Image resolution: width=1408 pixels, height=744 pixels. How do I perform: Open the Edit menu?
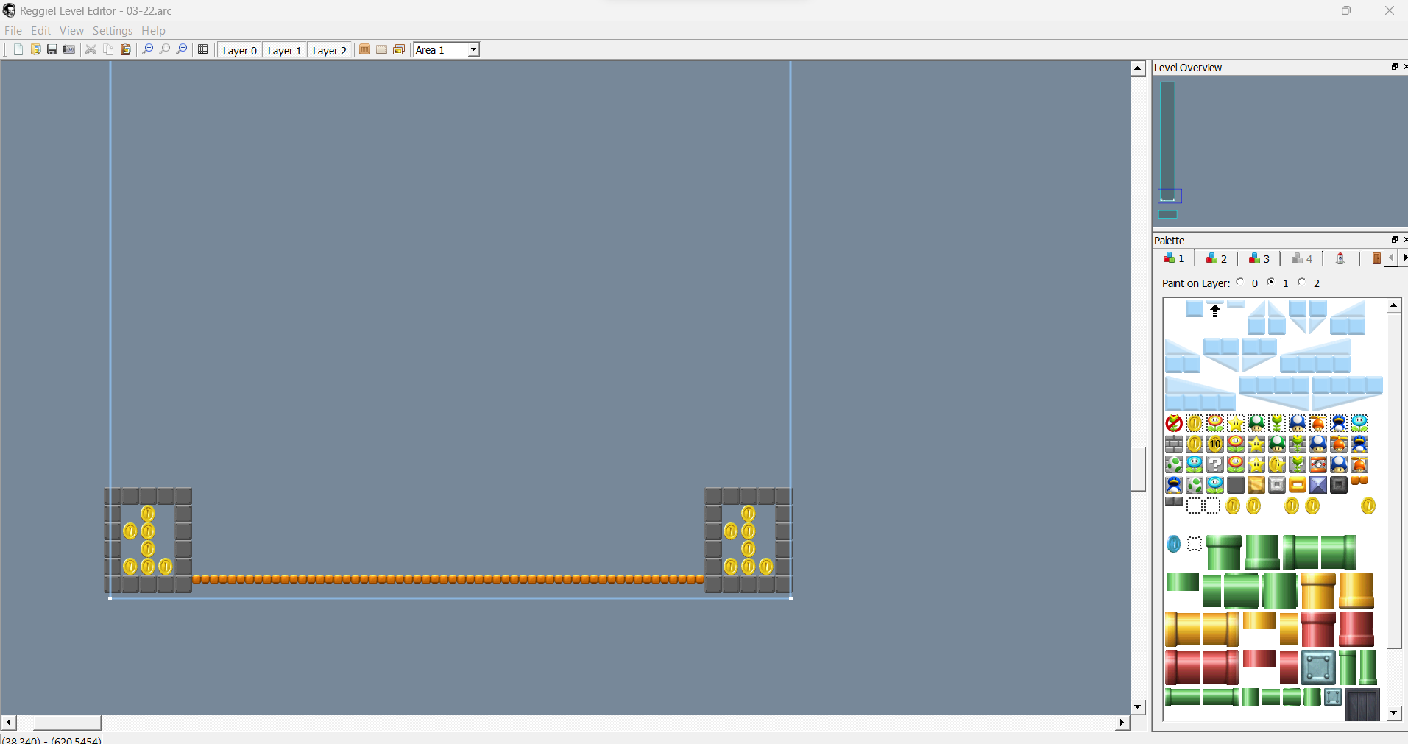(x=41, y=30)
